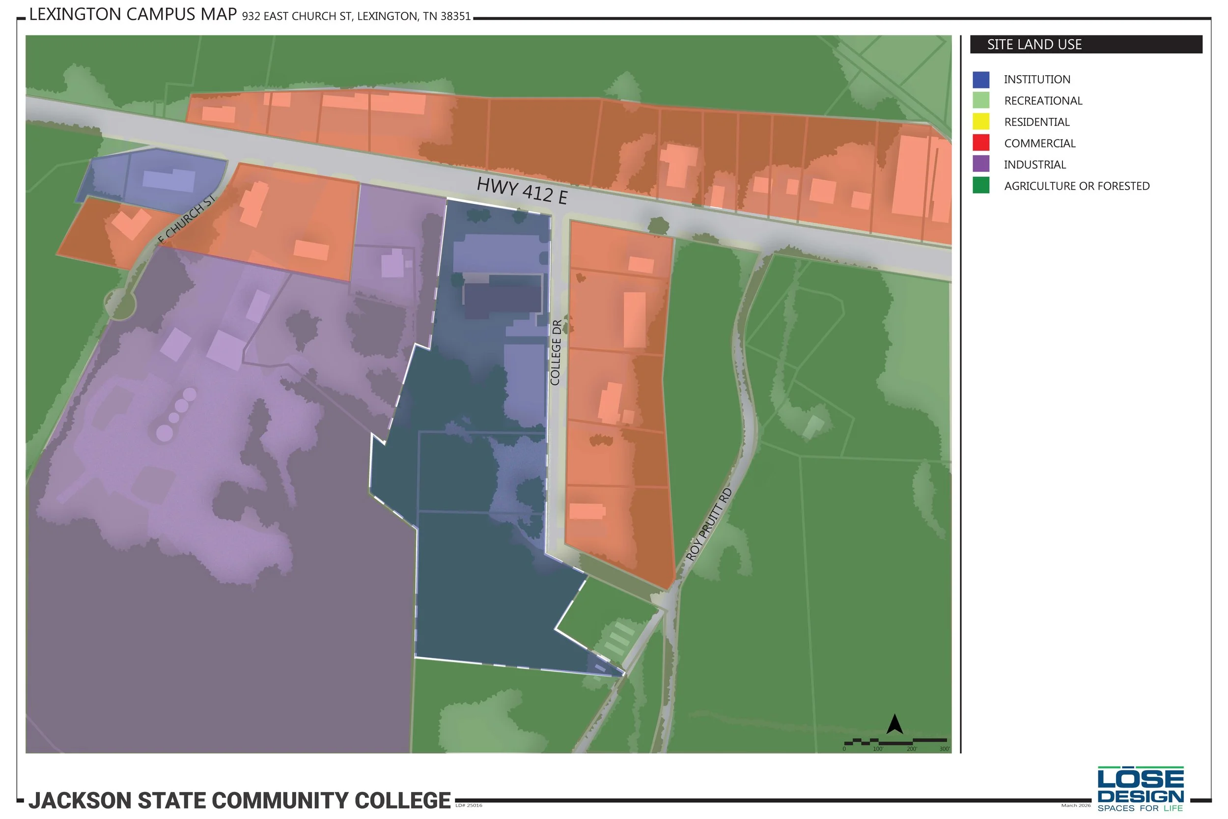
Task: Click the INSTITUTION legend label
Action: pyautogui.click(x=1037, y=80)
